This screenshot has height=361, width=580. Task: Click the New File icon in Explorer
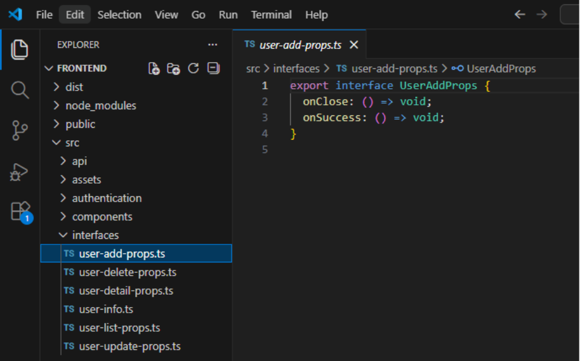click(154, 68)
